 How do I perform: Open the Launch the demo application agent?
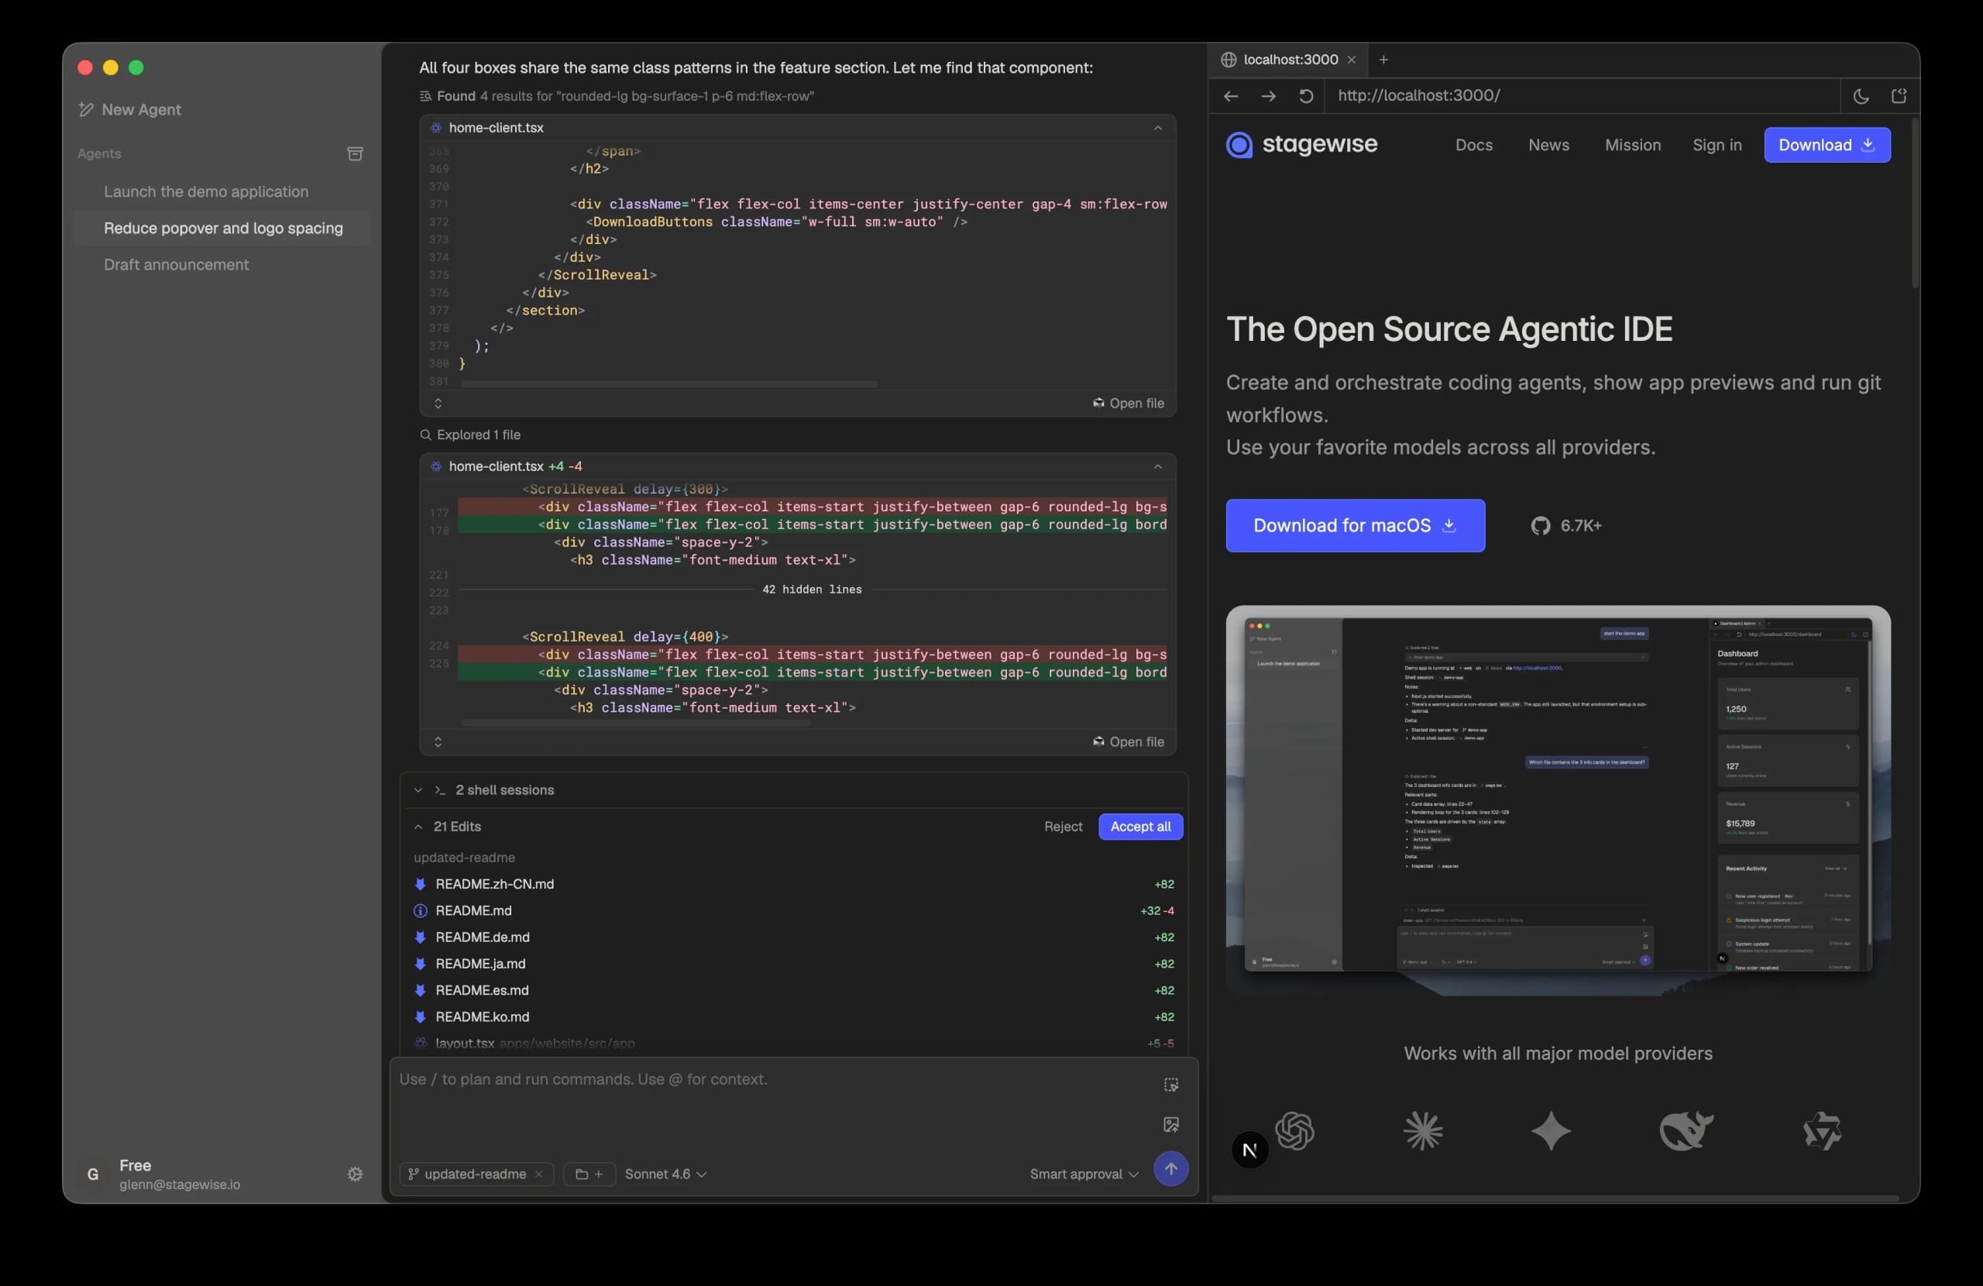[x=206, y=191]
